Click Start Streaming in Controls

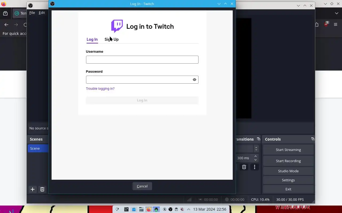coord(288,150)
